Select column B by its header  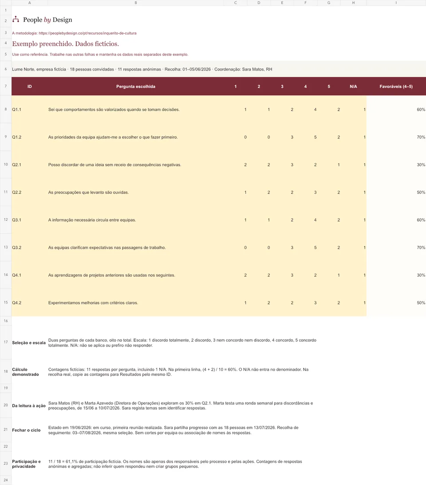pos(136,3)
